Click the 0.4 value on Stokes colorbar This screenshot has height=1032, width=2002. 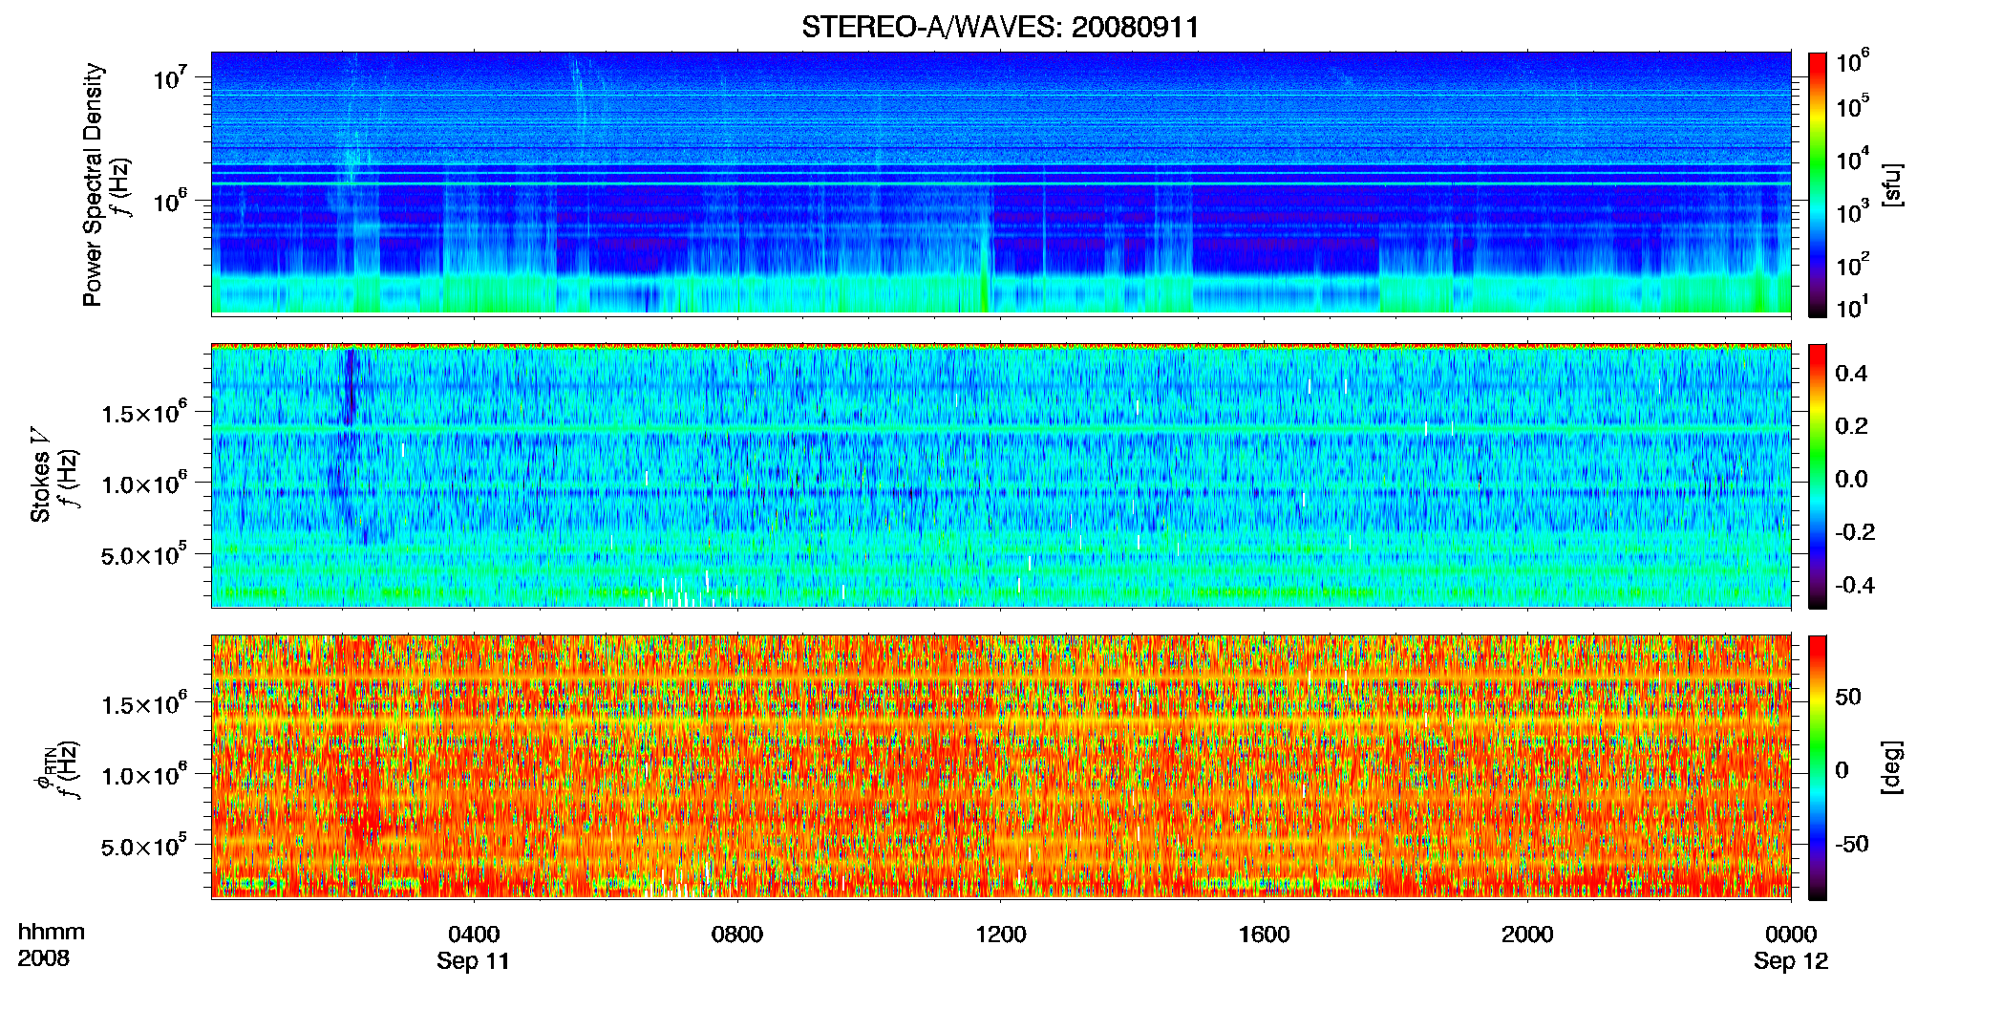pyautogui.click(x=1851, y=374)
